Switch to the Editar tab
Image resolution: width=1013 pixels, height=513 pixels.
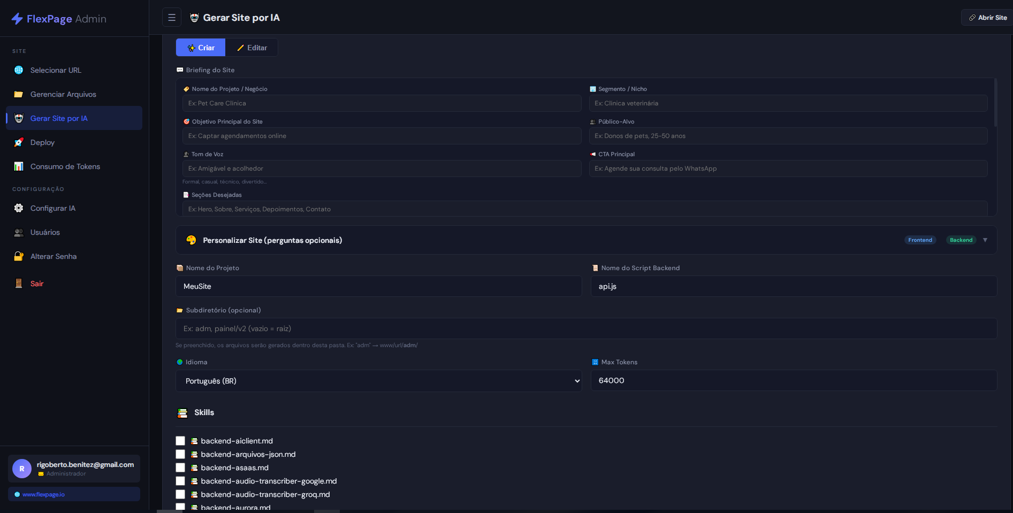(x=252, y=47)
